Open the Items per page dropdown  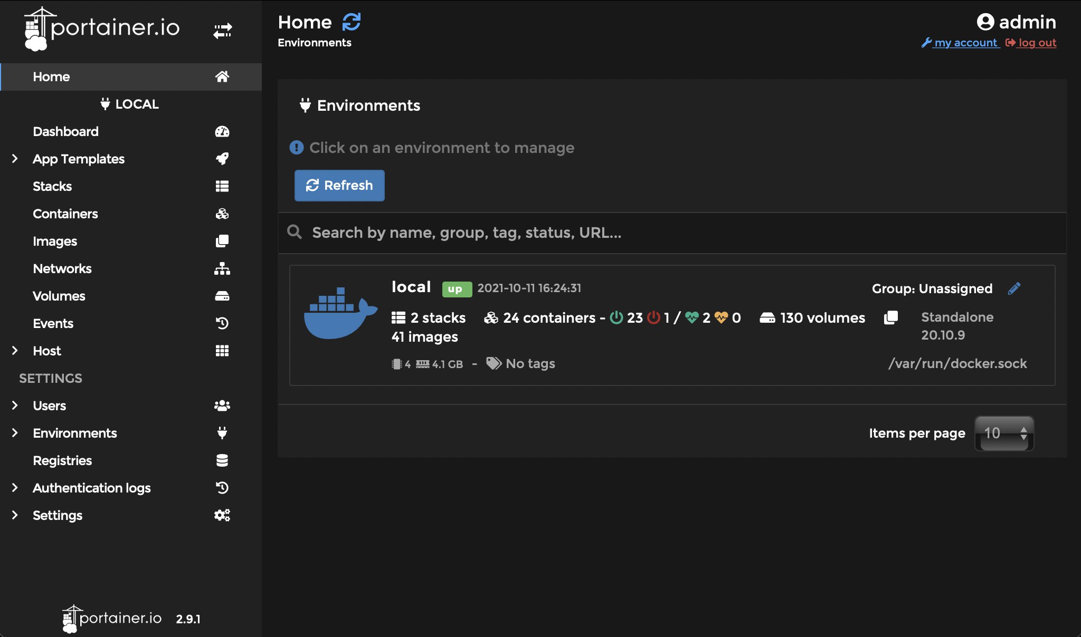[x=1003, y=433]
